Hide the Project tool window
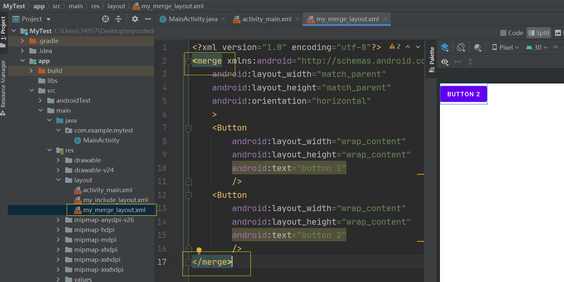This screenshot has width=564, height=282. (148, 19)
